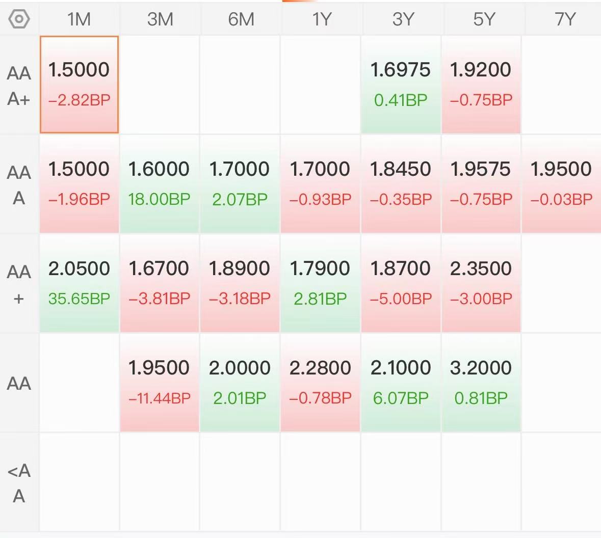Open AA 1Y cell showing 2.2800
This screenshot has width=601, height=538.
(321, 383)
